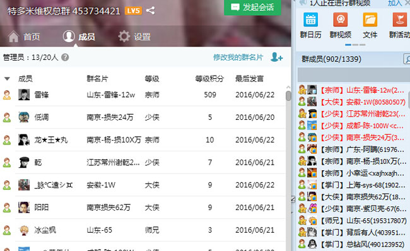Click 阳阳's avatar in member table
410x251 pixels.
tap(24, 207)
